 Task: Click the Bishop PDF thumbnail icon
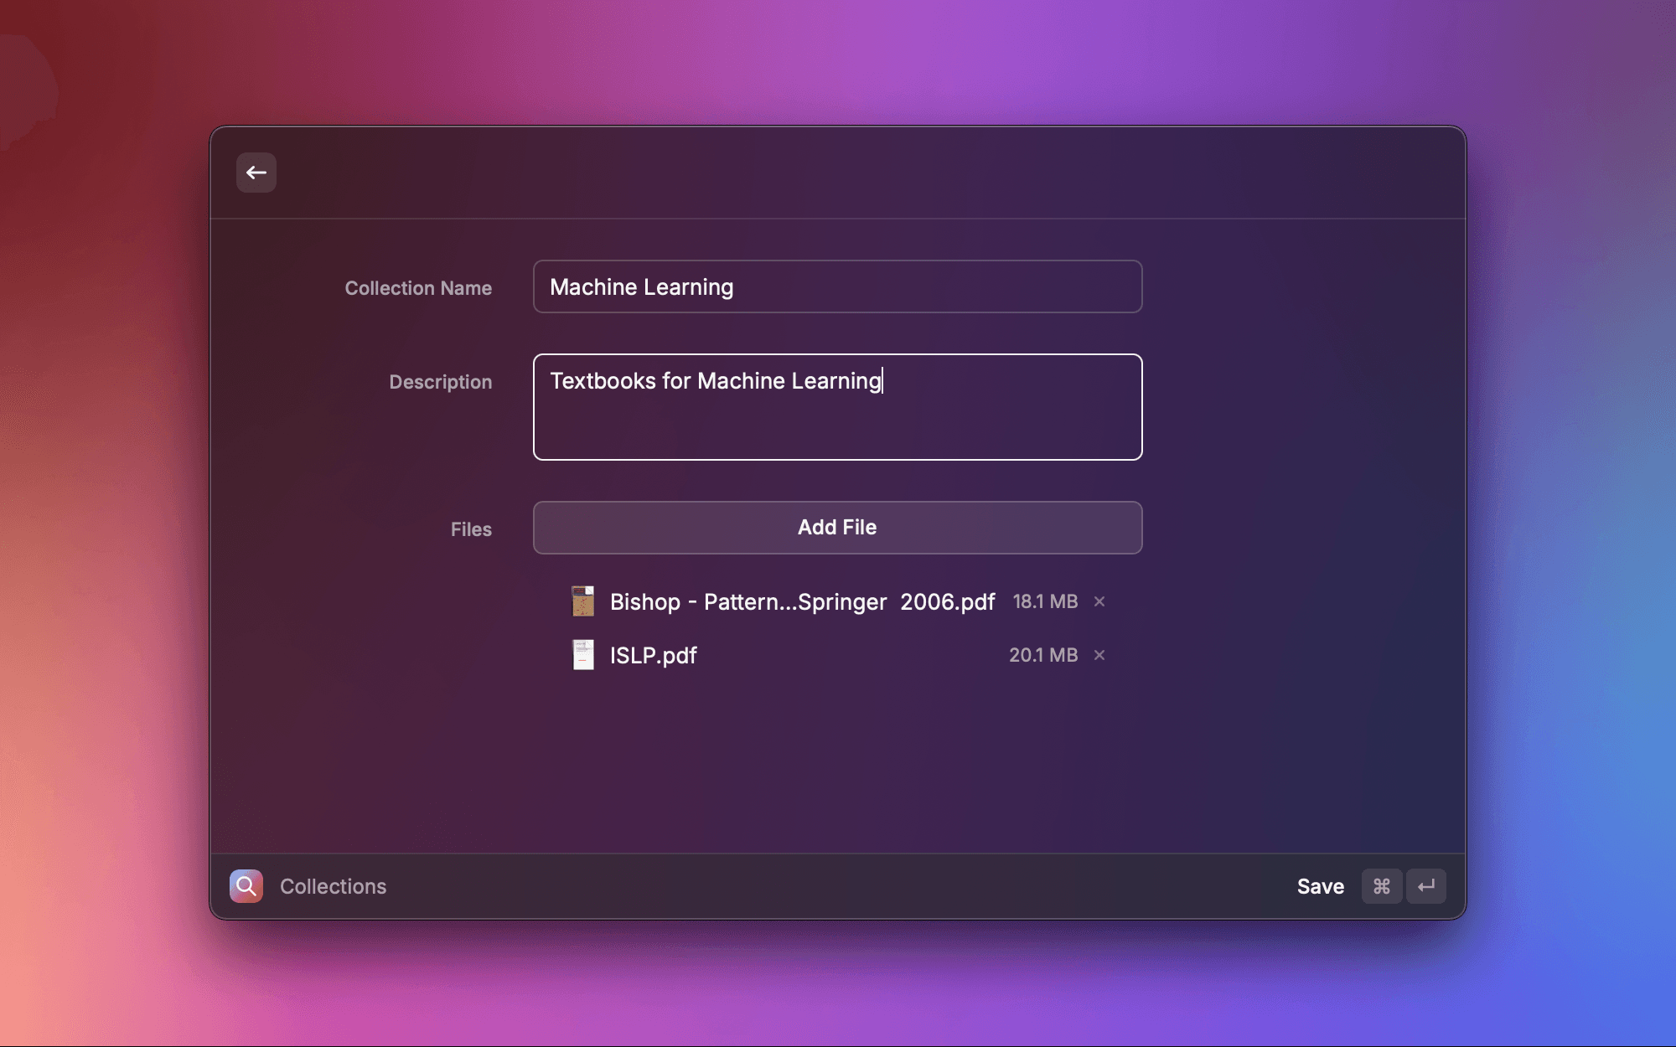(x=583, y=601)
